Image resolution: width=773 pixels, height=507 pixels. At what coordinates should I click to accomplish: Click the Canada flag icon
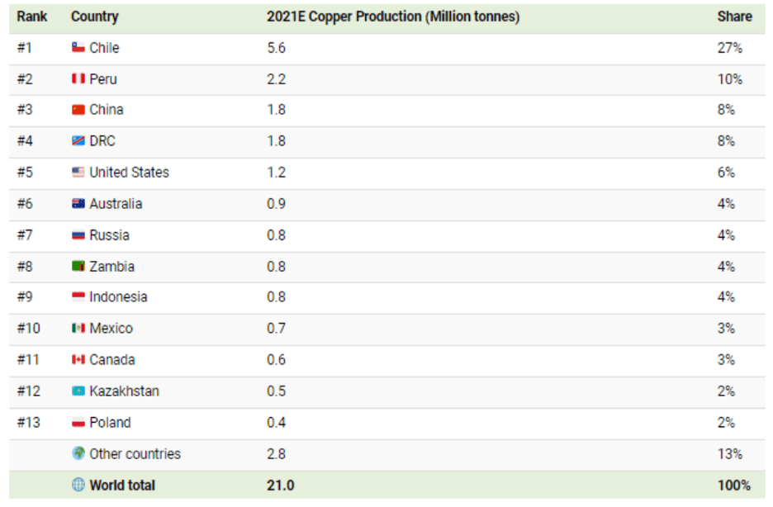[78, 360]
